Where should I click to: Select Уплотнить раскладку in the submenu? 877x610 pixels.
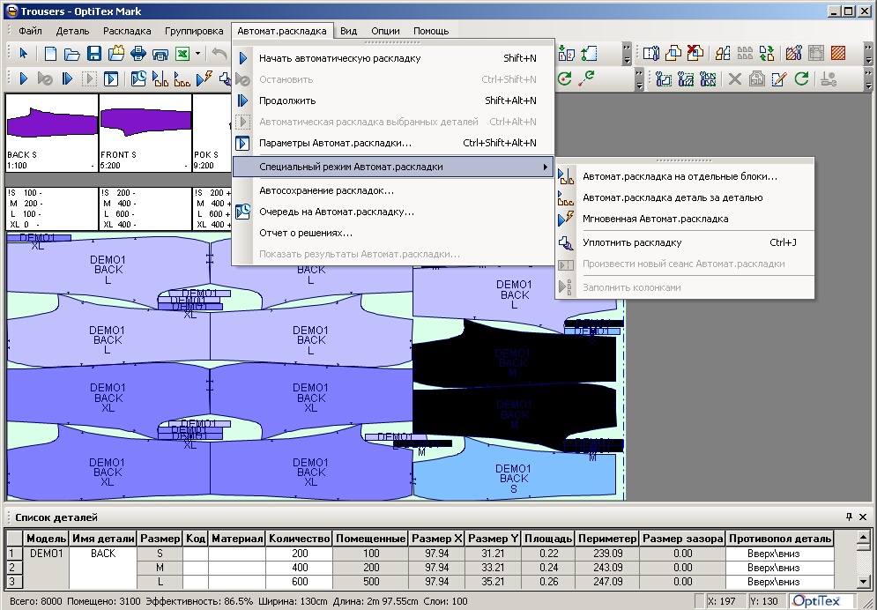pyautogui.click(x=631, y=242)
